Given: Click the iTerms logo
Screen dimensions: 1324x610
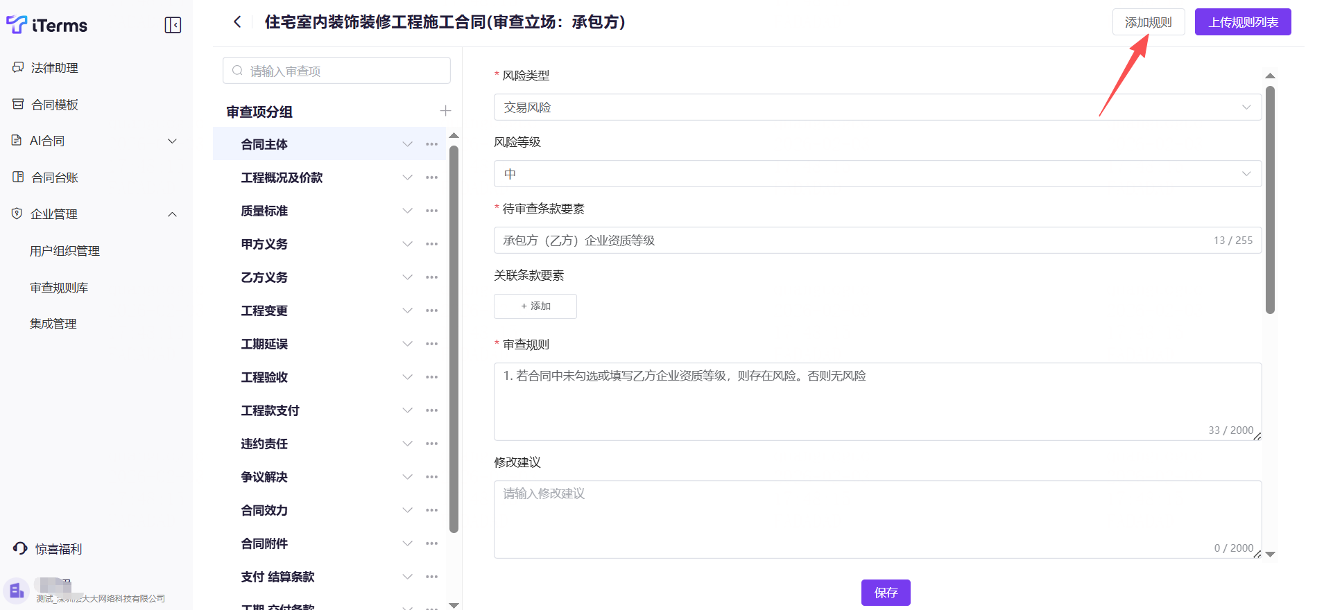Looking at the screenshot, I should pyautogui.click(x=47, y=25).
